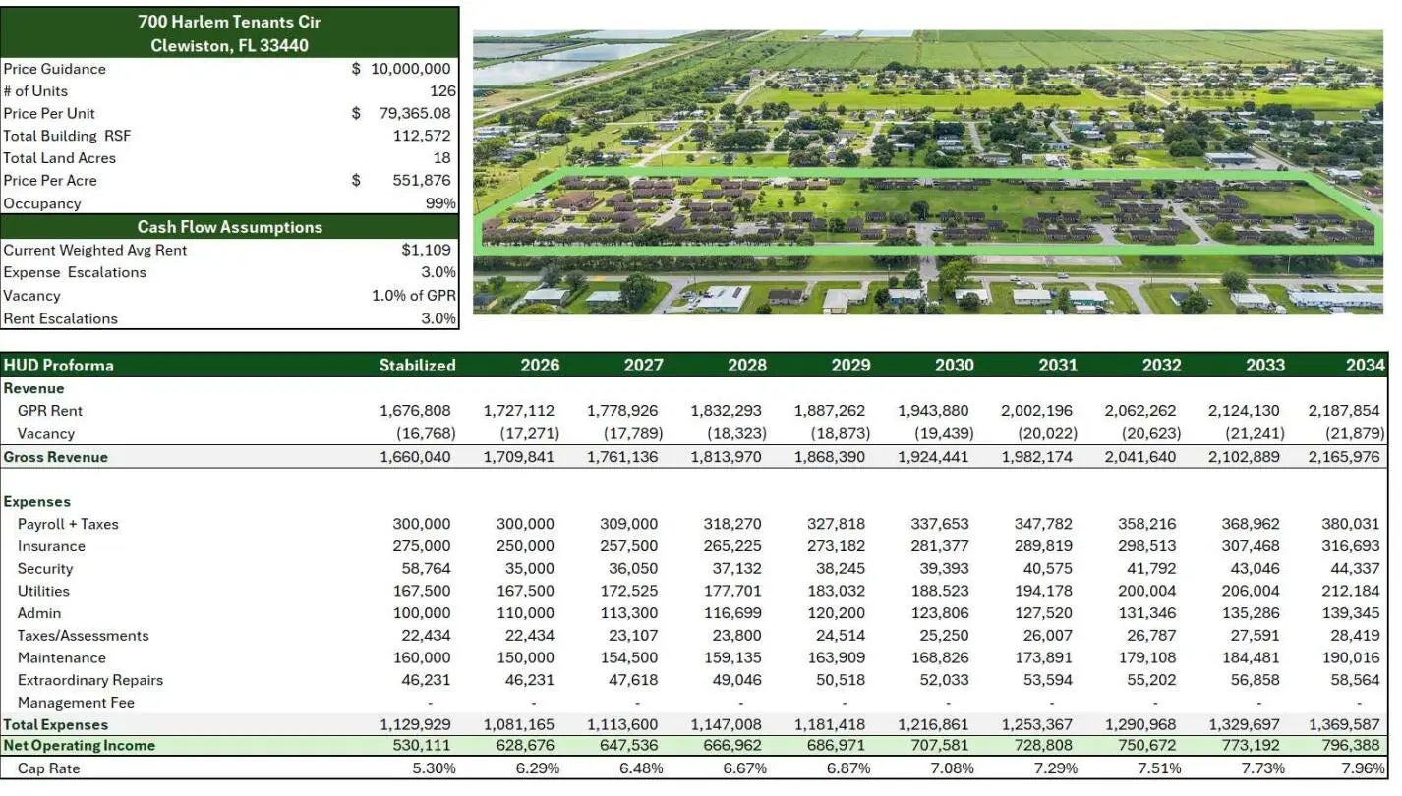Click the HUD Proforma header cell
This screenshot has height=796, width=1402.
tap(59, 366)
